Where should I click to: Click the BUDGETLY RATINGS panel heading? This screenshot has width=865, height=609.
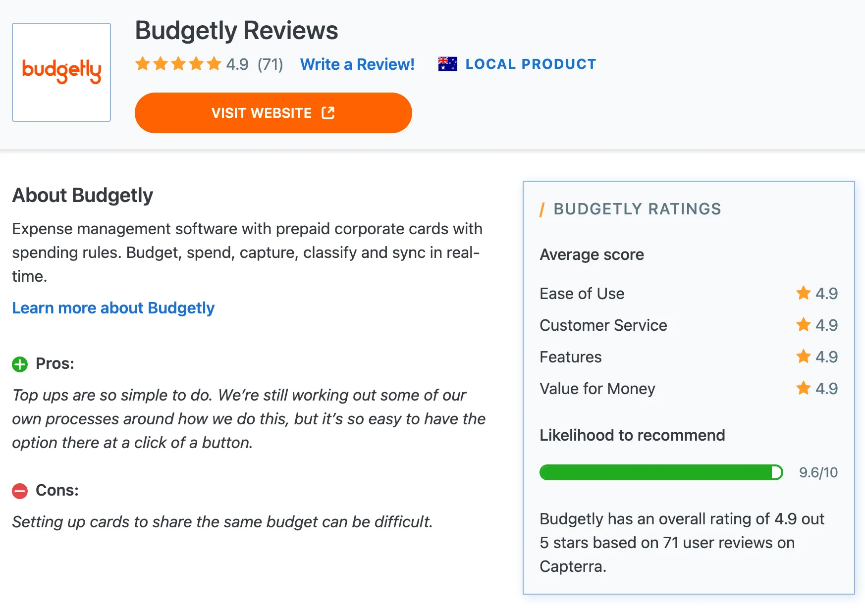637,209
